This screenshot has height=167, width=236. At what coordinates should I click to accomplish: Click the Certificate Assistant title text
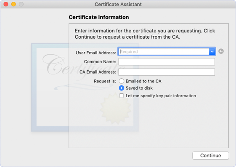pyautogui.click(x=118, y=4)
